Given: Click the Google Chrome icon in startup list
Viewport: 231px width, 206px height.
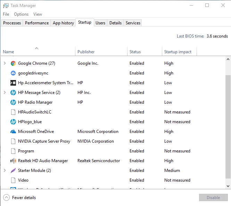Looking at the screenshot, I should tap(13, 63).
